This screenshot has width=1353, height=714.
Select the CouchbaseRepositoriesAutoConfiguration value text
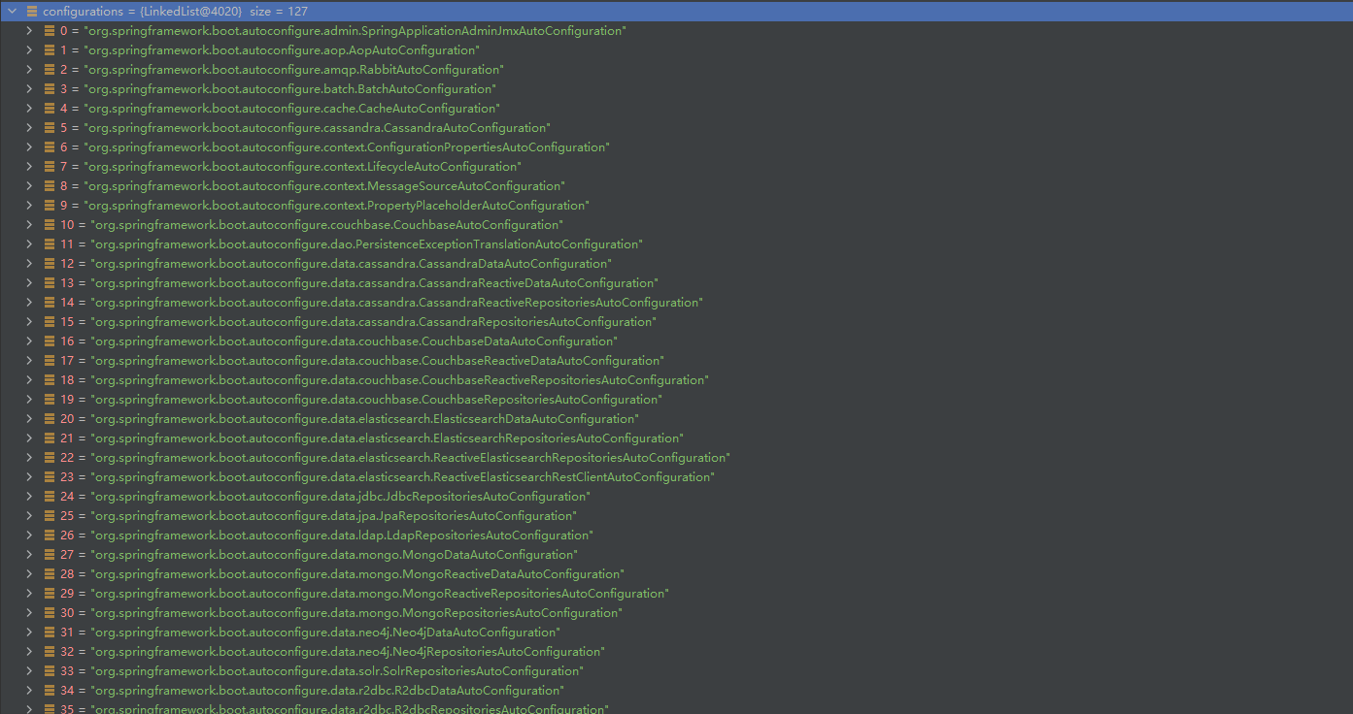click(x=376, y=400)
